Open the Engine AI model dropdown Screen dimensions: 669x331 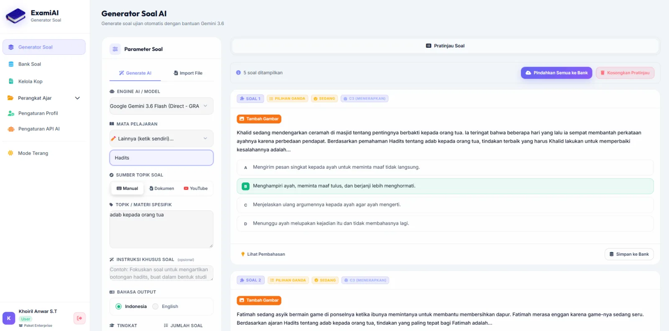(x=161, y=106)
